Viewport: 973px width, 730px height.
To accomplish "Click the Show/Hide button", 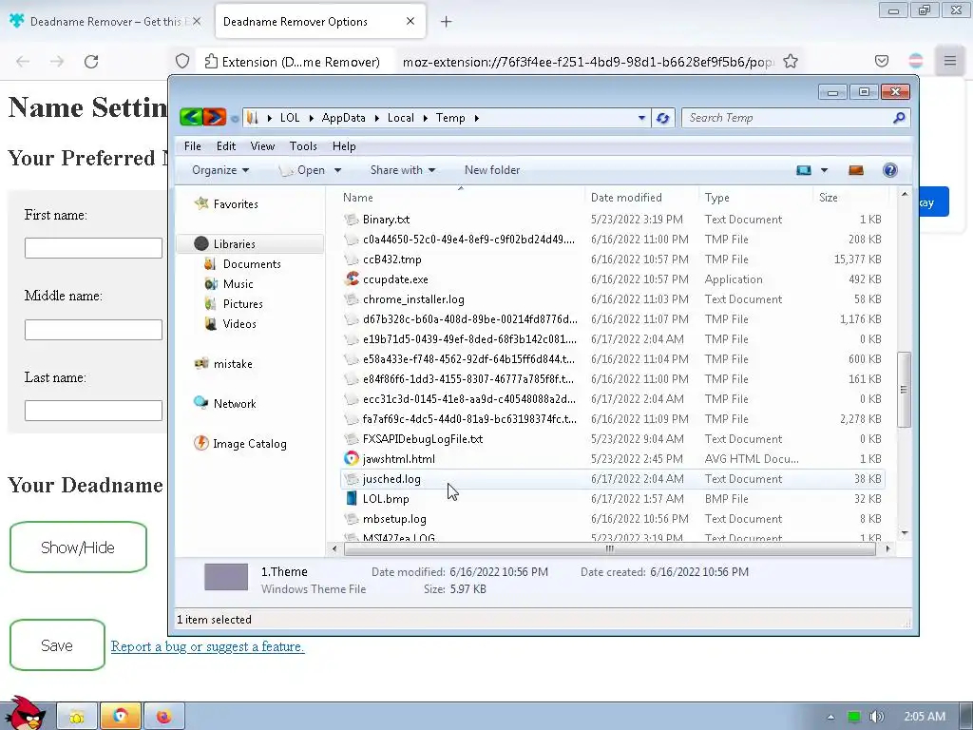I will click(78, 547).
